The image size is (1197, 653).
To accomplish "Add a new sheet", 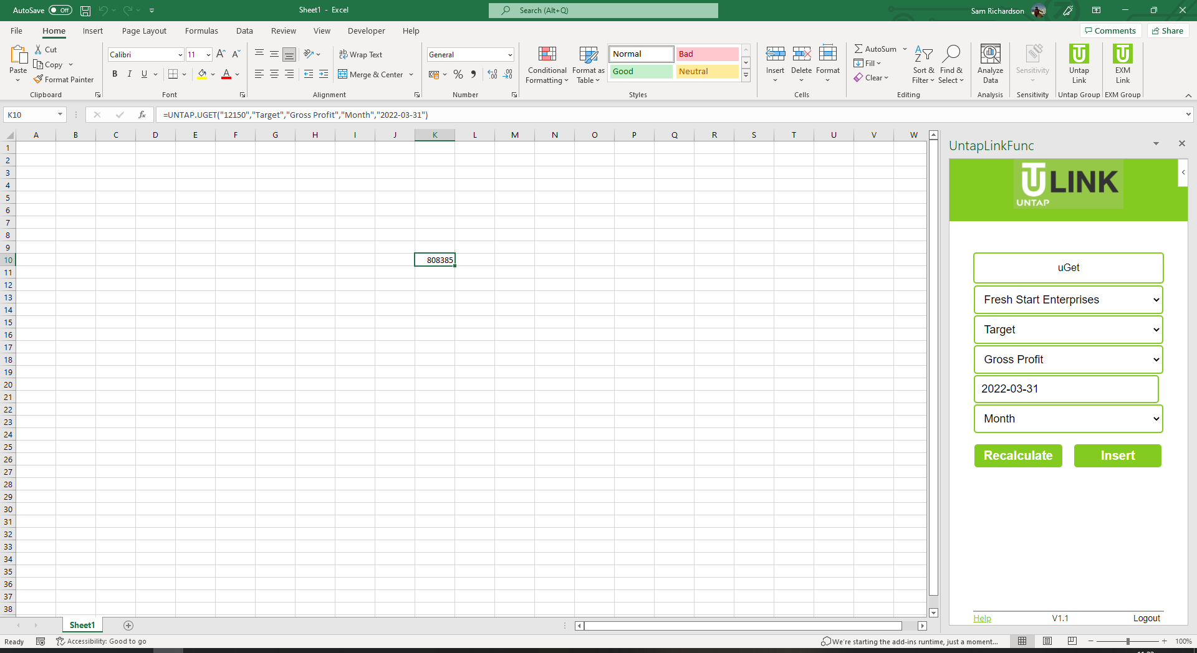I will pyautogui.click(x=128, y=625).
